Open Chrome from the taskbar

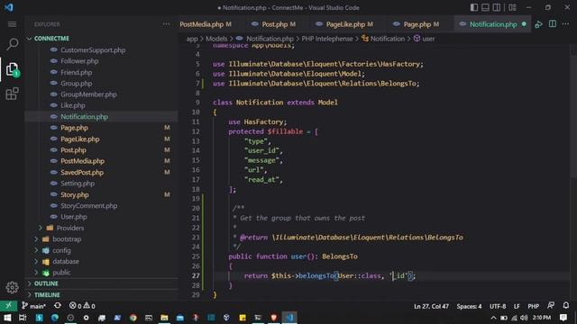[x=133, y=318]
